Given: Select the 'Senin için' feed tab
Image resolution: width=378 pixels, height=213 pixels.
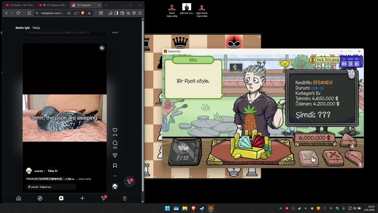Looking at the screenshot, I should click(23, 28).
